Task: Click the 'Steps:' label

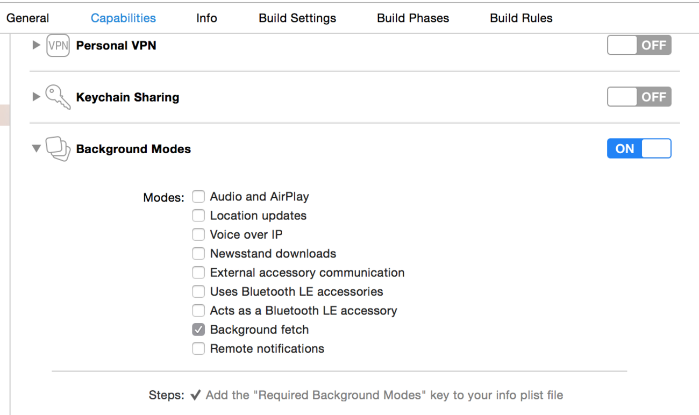Action: tap(167, 396)
